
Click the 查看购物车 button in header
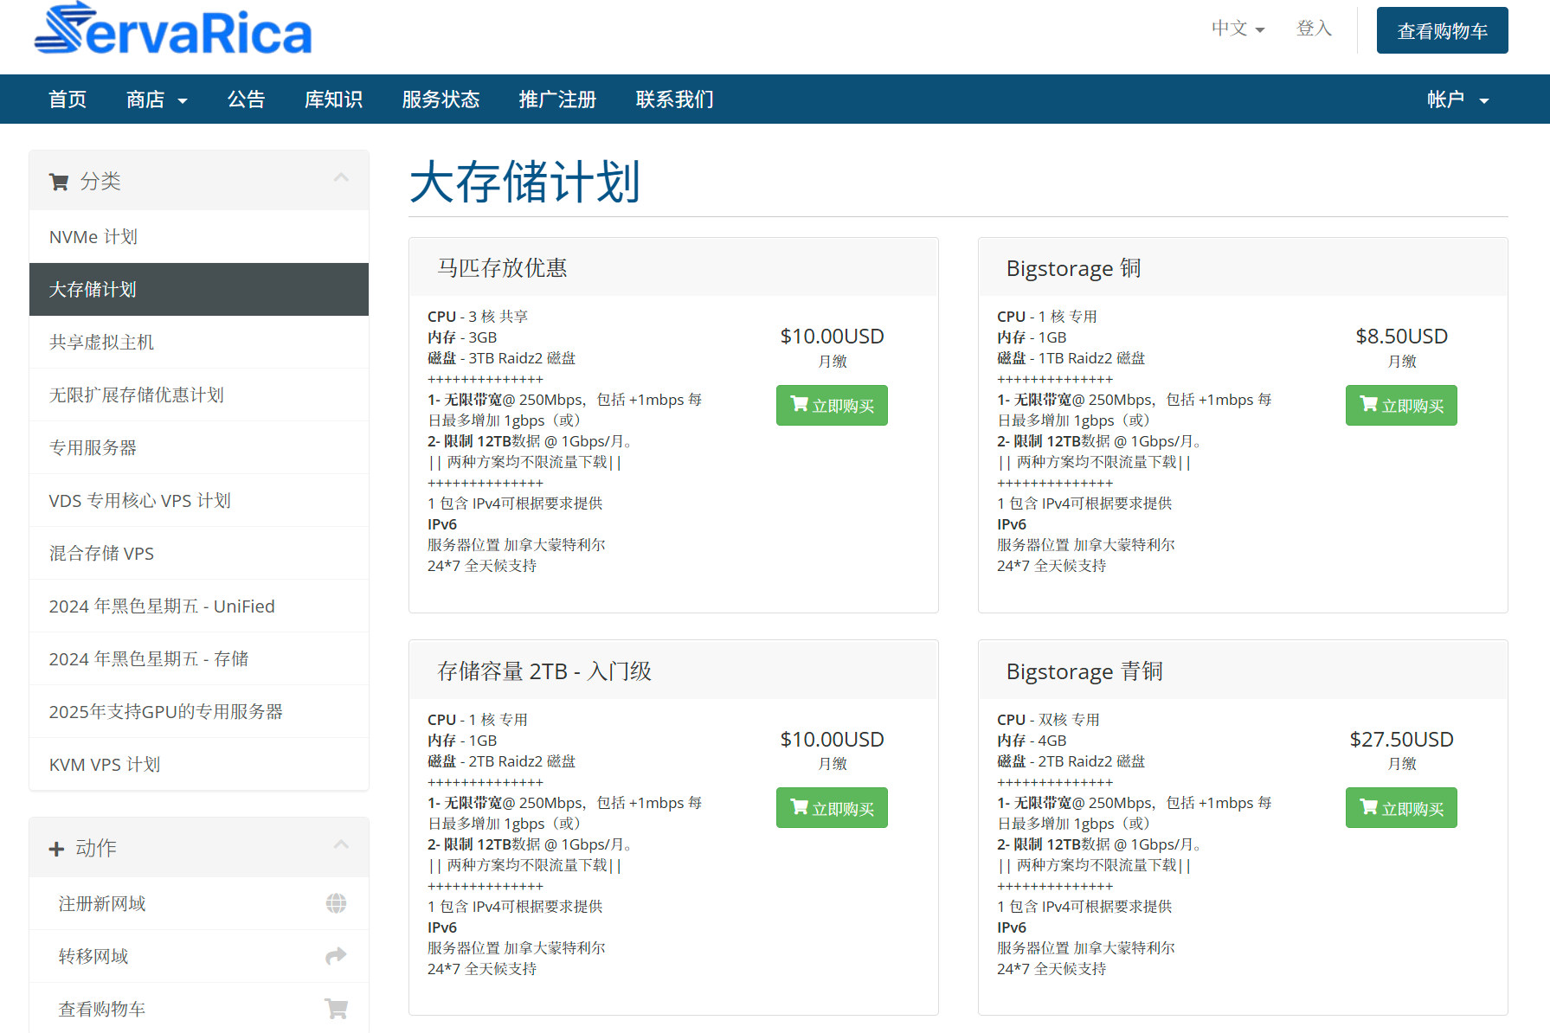1442,30
